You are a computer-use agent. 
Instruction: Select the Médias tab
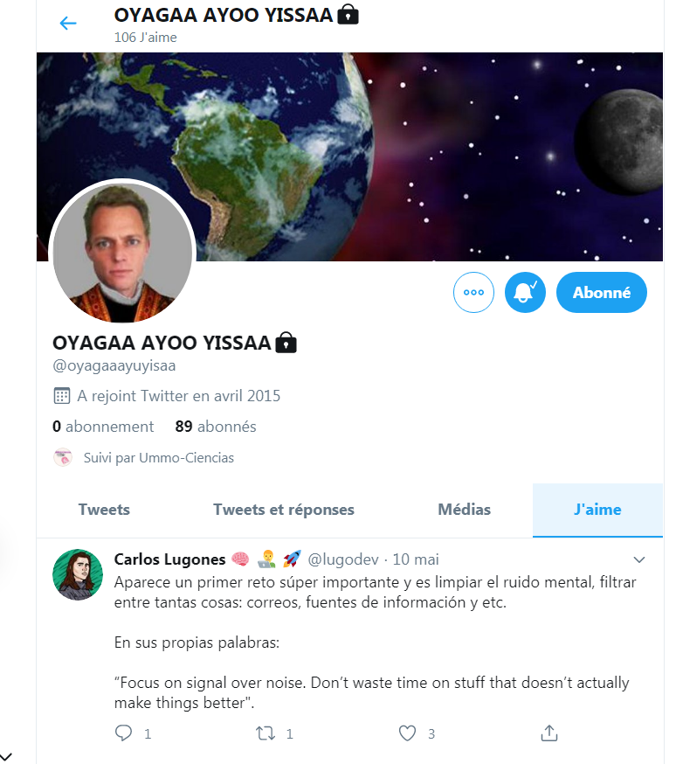point(465,510)
